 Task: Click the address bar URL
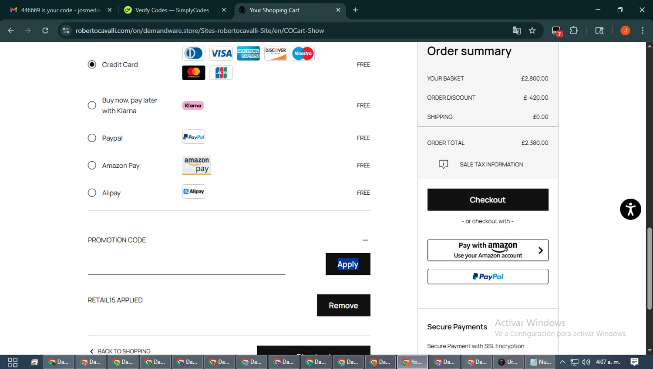point(200,30)
